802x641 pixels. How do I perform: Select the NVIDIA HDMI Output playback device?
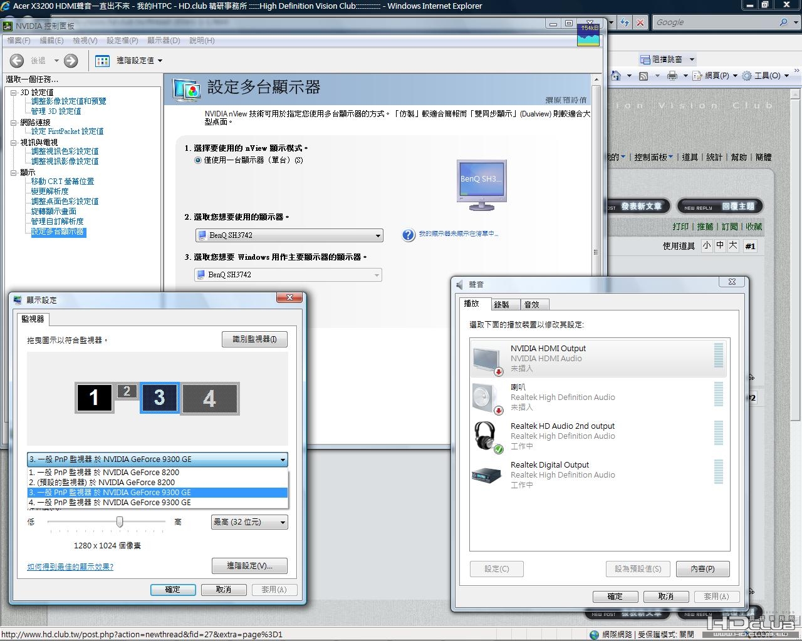[x=598, y=358]
